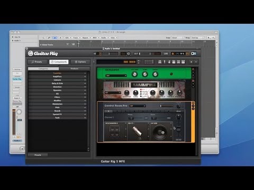Image resolution: width=254 pixels, height=190 pixels.
Task: Click the Rammfire Bass knob
Action: pos(153,92)
